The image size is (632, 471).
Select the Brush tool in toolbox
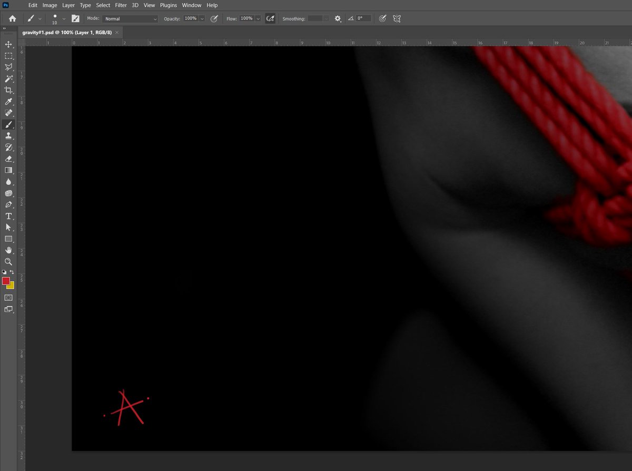click(8, 124)
